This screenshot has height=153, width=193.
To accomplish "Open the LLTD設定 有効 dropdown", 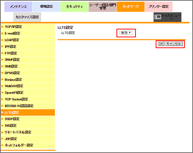I will pos(126,33).
